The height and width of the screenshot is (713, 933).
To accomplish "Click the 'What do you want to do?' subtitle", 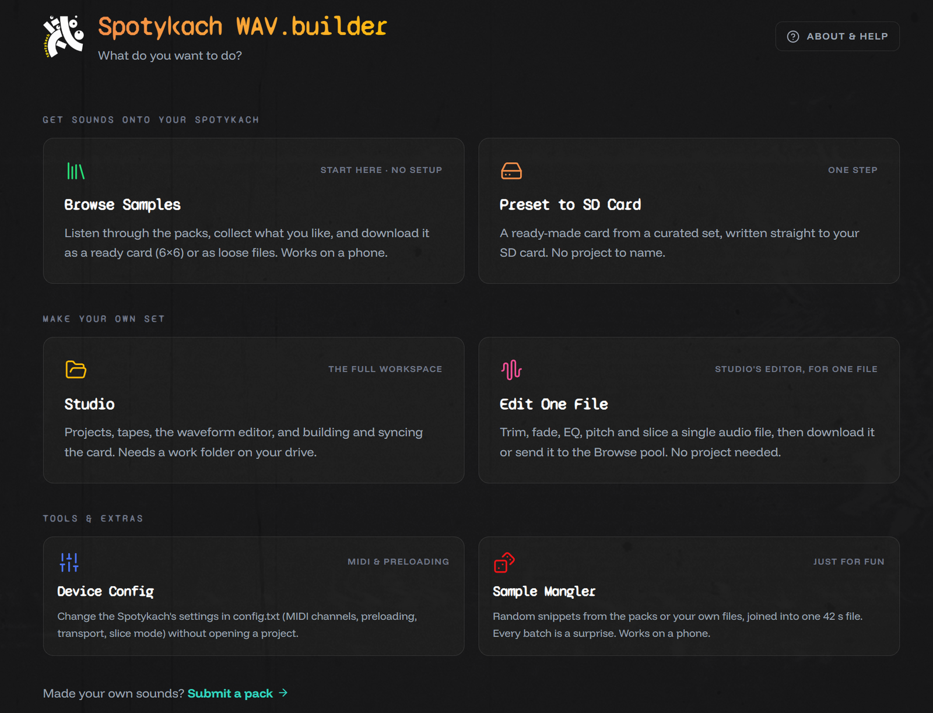I will (x=170, y=55).
